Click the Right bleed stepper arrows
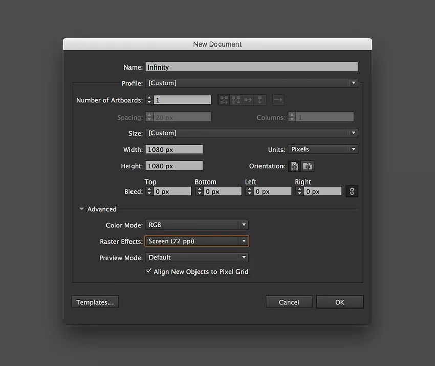This screenshot has width=435, height=366. (x=299, y=191)
